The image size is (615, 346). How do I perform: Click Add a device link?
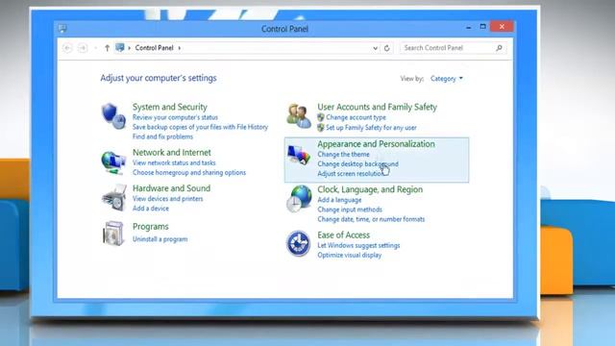click(x=151, y=209)
